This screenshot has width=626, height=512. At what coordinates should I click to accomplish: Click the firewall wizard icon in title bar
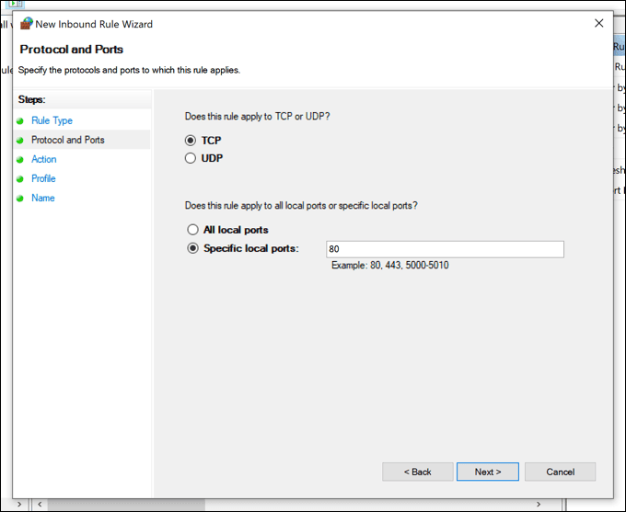(26, 24)
